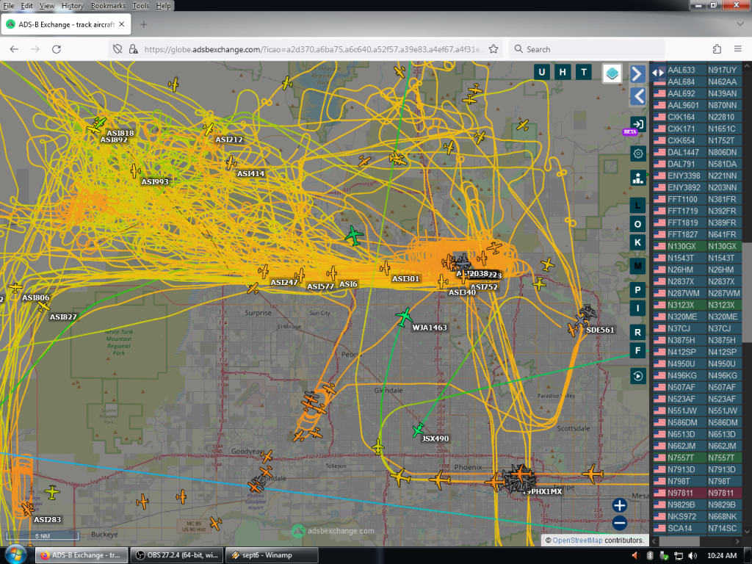This screenshot has height=564, width=752.
Task: Select the highlighted N7557T row
Action: point(698,458)
